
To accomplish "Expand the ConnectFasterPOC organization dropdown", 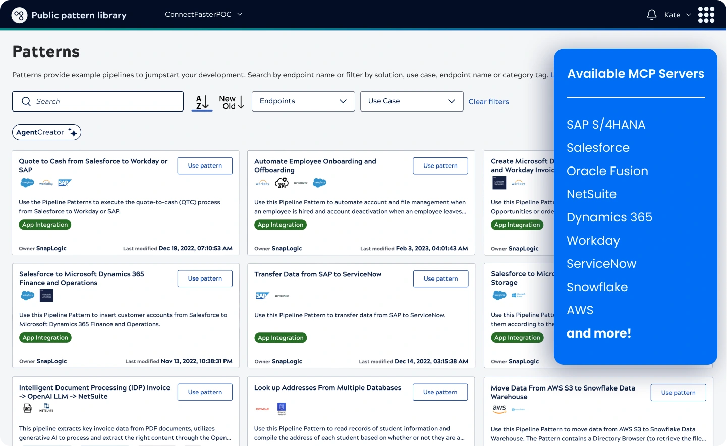I will 204,14.
